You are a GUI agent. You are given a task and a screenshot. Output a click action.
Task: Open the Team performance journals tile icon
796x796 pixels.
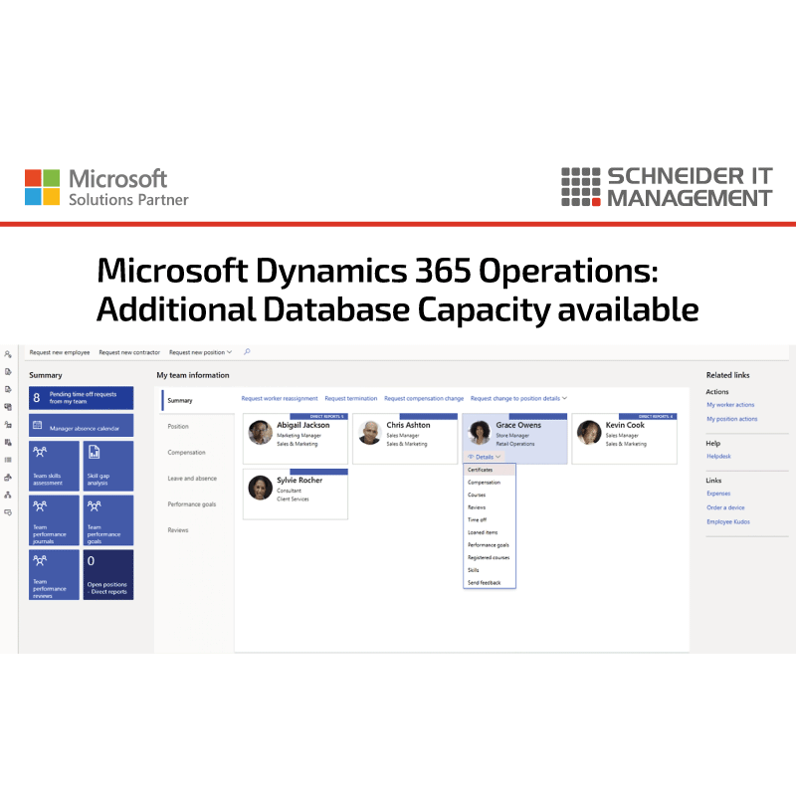pyautogui.click(x=40, y=505)
